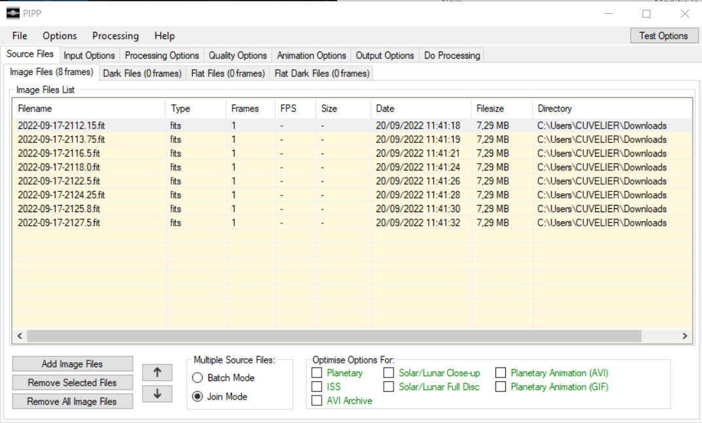Viewport: 702px width, 423px height.
Task: Select Dark Files (0 frames) sub-tab
Action: [142, 73]
